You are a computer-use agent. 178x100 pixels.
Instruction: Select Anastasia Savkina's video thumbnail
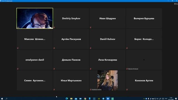pyautogui.click(x=108, y=80)
